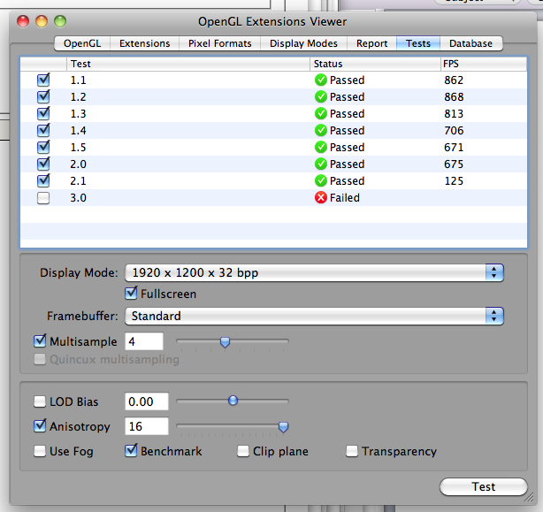This screenshot has width=543, height=512.
Task: Select the FPS value 862
Action: point(454,80)
